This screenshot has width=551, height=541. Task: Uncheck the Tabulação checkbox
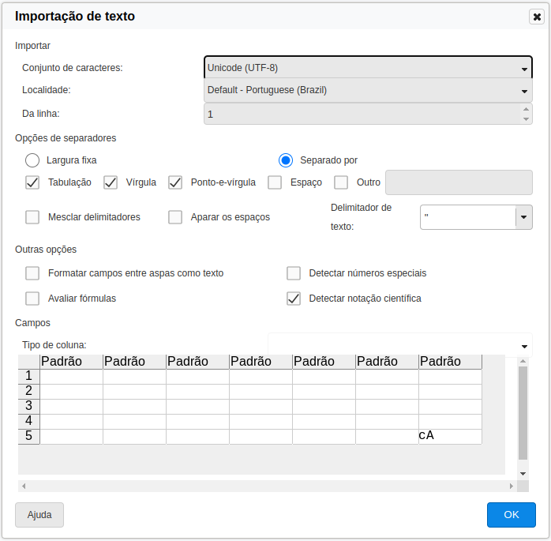click(x=32, y=182)
